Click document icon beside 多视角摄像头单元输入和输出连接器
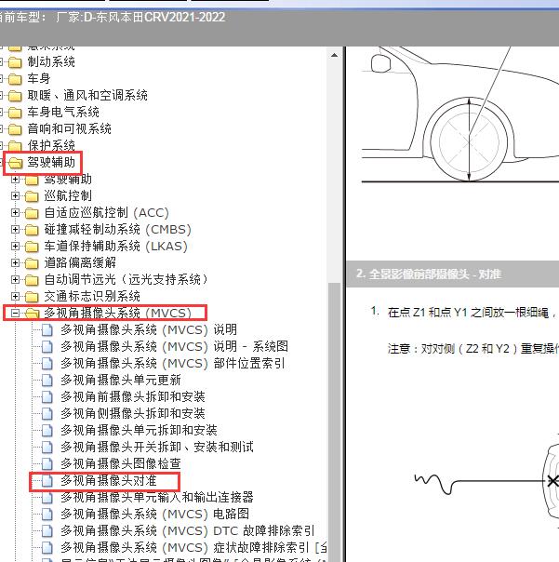This screenshot has width=559, height=562. pyautogui.click(x=47, y=498)
